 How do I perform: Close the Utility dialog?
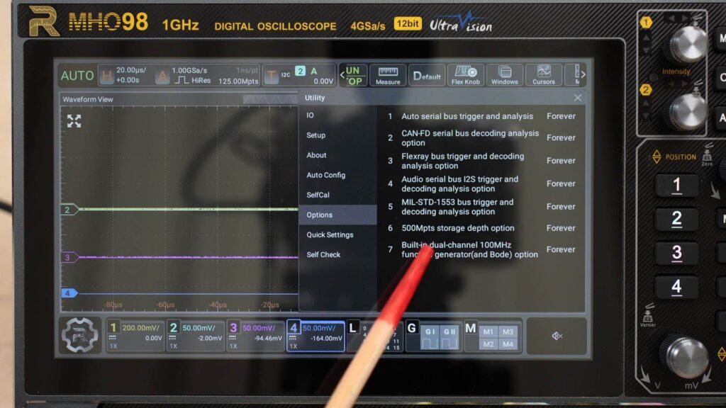click(x=578, y=98)
